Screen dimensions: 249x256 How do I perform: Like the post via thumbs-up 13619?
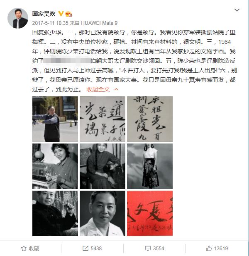click(209, 248)
